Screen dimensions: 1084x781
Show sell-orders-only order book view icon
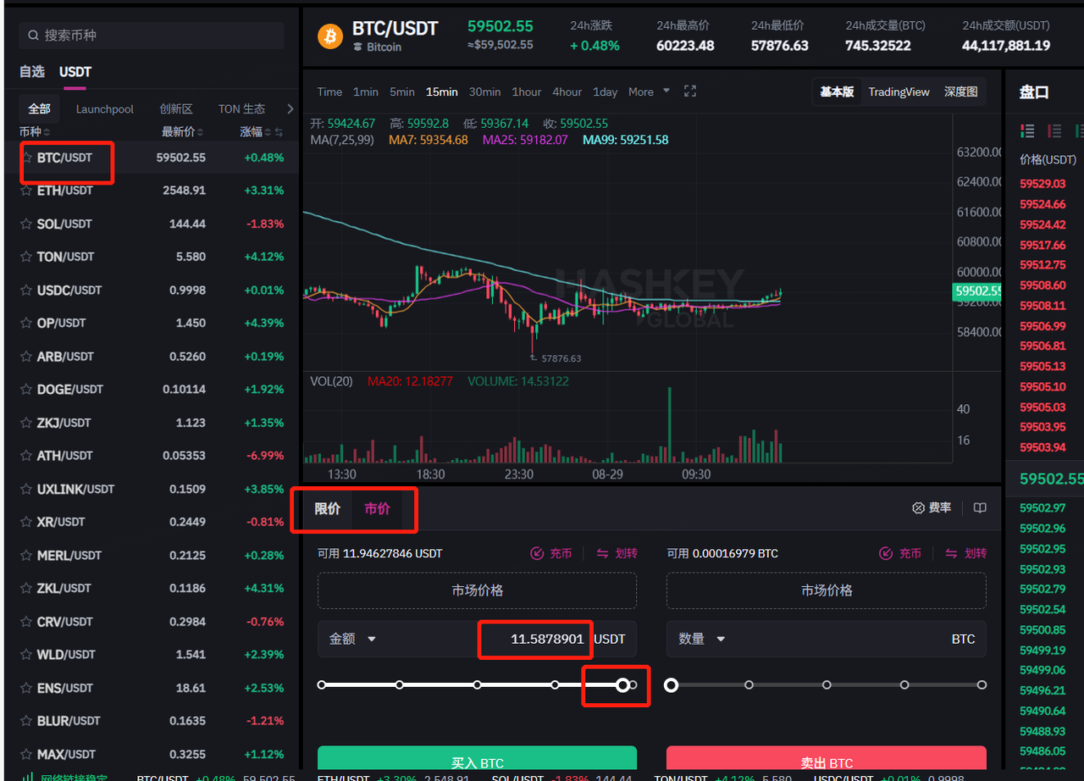tap(1054, 130)
